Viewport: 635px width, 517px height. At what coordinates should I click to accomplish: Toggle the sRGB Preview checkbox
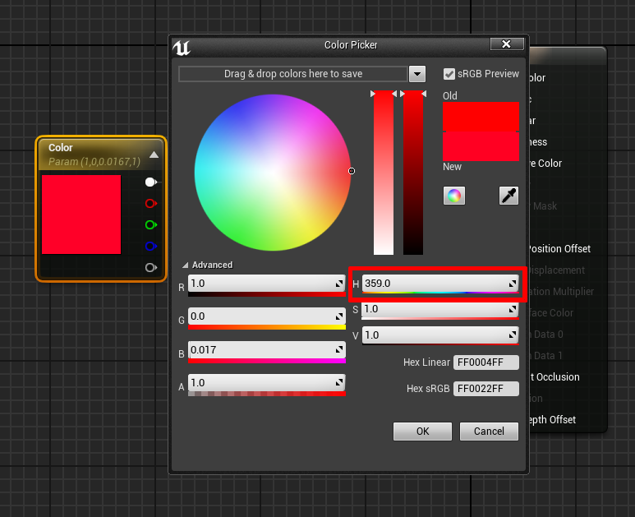(x=449, y=74)
